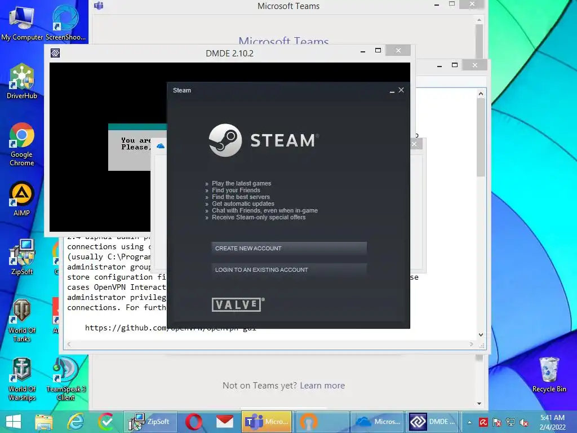The width and height of the screenshot is (577, 433).
Task: Minimize the Steam window
Action: (x=392, y=91)
